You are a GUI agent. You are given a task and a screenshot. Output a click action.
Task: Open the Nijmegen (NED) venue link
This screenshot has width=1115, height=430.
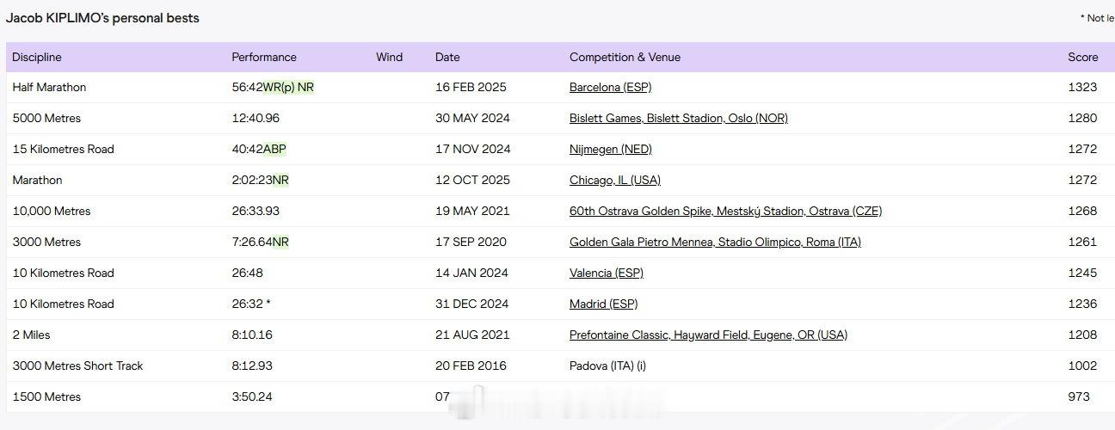click(610, 149)
